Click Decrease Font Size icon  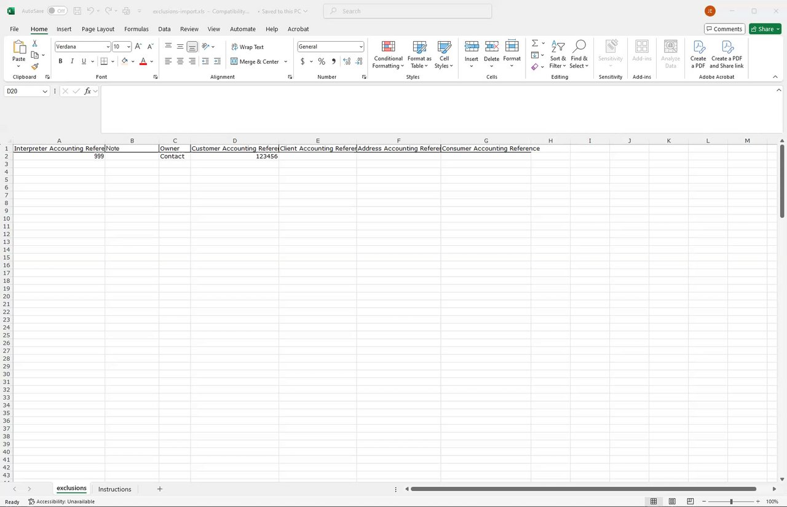click(x=151, y=47)
